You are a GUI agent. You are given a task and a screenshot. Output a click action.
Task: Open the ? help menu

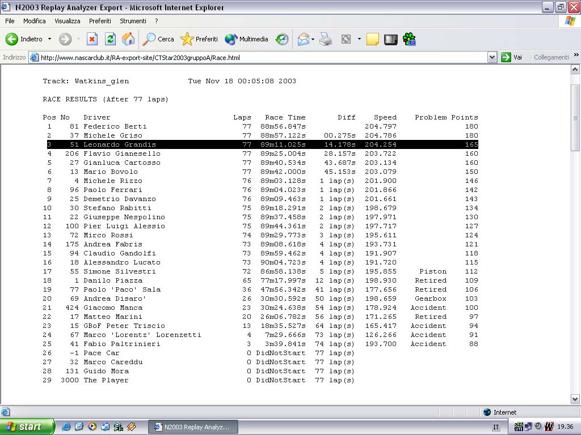[157, 21]
